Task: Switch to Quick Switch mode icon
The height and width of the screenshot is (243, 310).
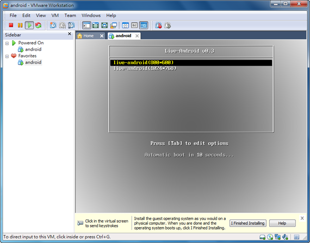Action: click(x=96, y=25)
